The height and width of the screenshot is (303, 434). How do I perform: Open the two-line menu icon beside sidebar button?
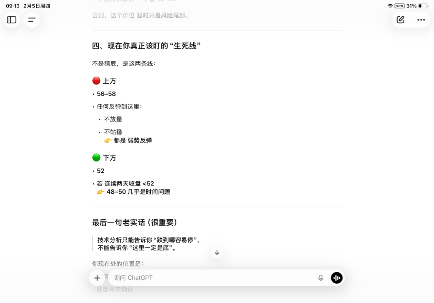(32, 20)
